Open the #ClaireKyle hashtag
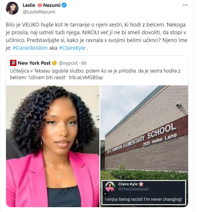The height and width of the screenshot is (212, 197). (x=72, y=48)
